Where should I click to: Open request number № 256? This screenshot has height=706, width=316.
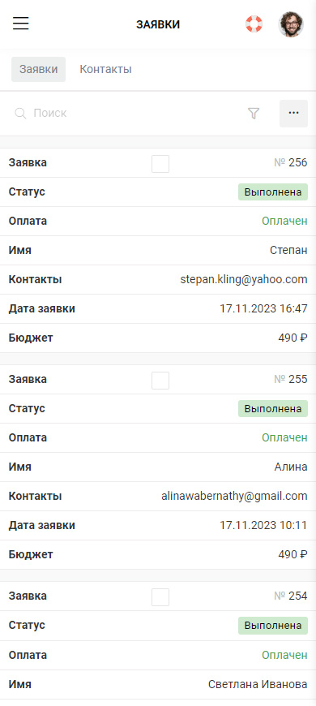click(x=291, y=163)
